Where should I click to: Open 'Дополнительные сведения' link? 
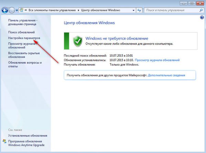[167, 75]
